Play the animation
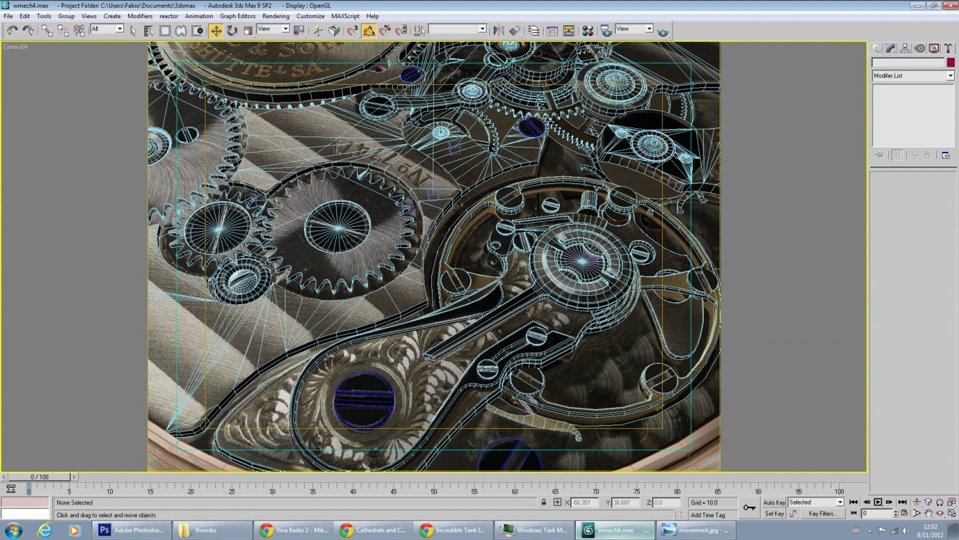Viewport: 959px width, 540px height. (878, 502)
